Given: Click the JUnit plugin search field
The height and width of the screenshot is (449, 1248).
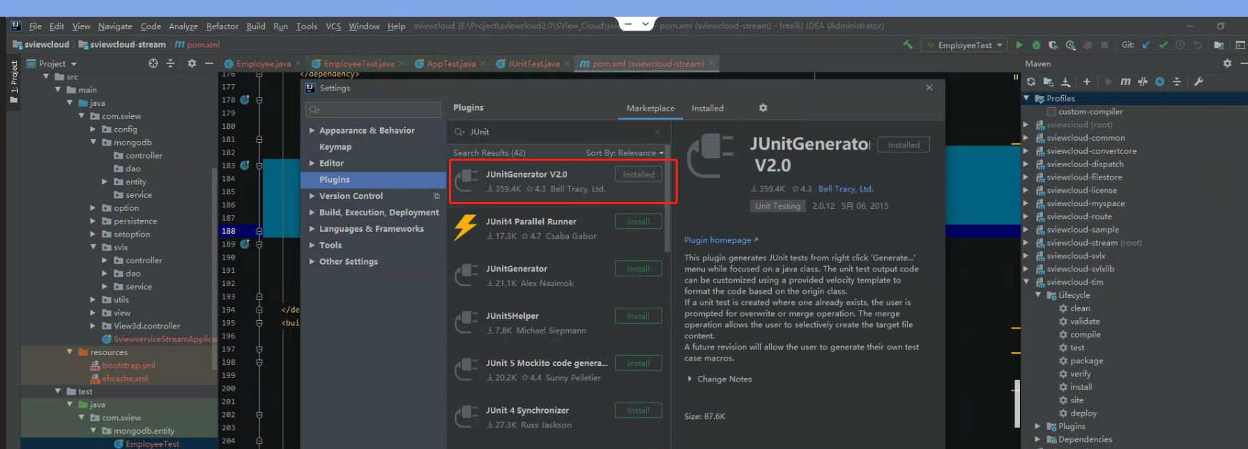Looking at the screenshot, I should (558, 132).
